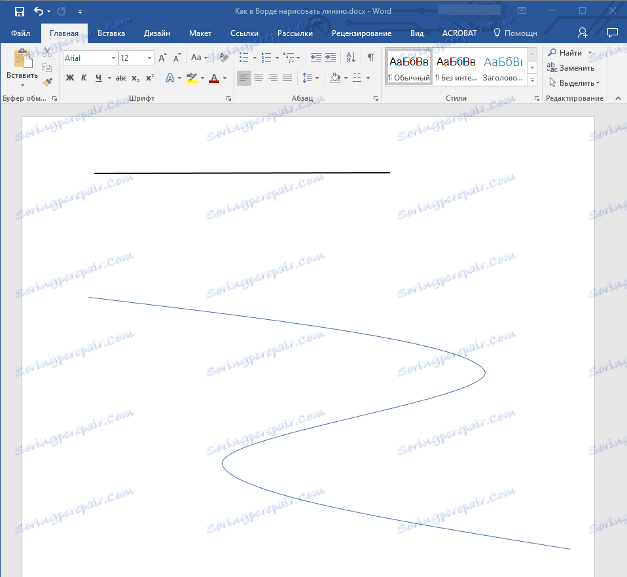This screenshot has width=627, height=577.
Task: Increase font size with the grow icon
Action: pyautogui.click(x=162, y=58)
